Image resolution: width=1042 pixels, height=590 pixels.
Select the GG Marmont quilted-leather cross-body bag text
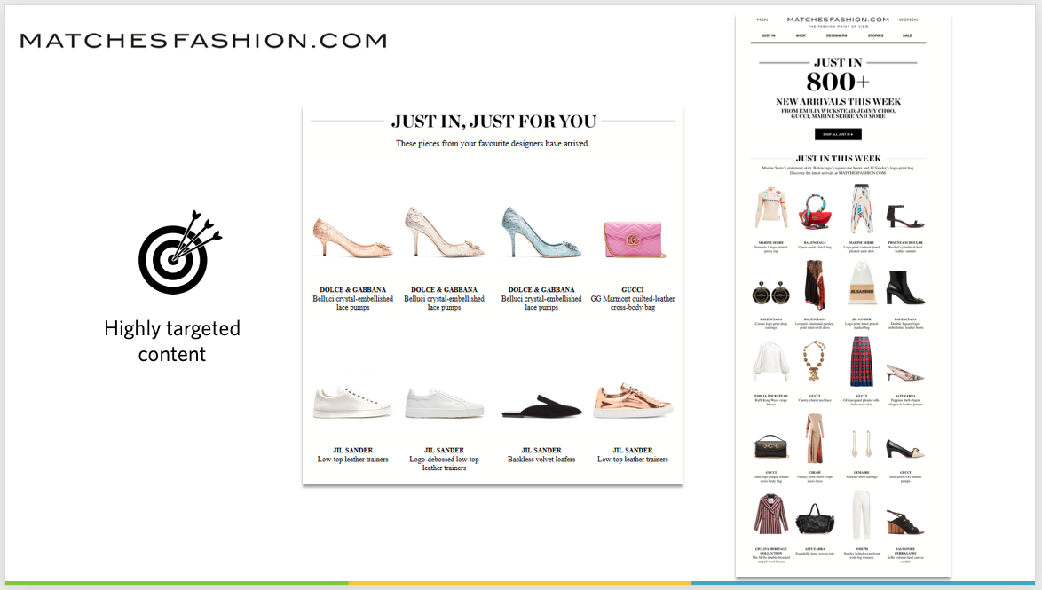click(x=633, y=303)
